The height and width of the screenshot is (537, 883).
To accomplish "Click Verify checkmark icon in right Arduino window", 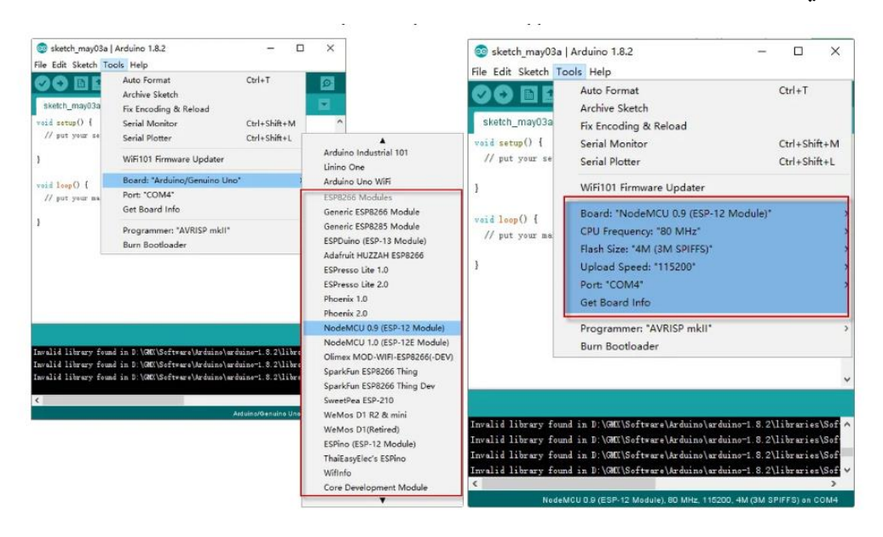I will point(482,95).
